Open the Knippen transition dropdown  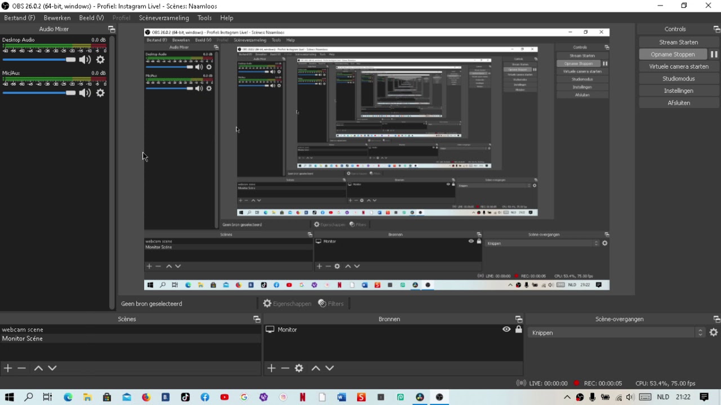pos(616,332)
